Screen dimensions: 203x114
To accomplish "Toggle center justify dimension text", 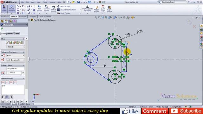I will tap(7, 97).
